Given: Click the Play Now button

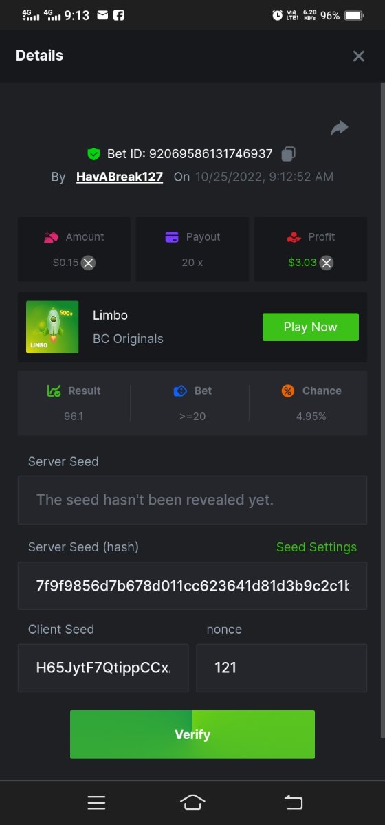Looking at the screenshot, I should pyautogui.click(x=311, y=327).
